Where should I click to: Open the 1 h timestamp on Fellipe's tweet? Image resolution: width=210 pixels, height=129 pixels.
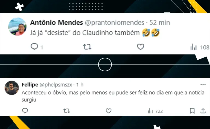[80, 85]
